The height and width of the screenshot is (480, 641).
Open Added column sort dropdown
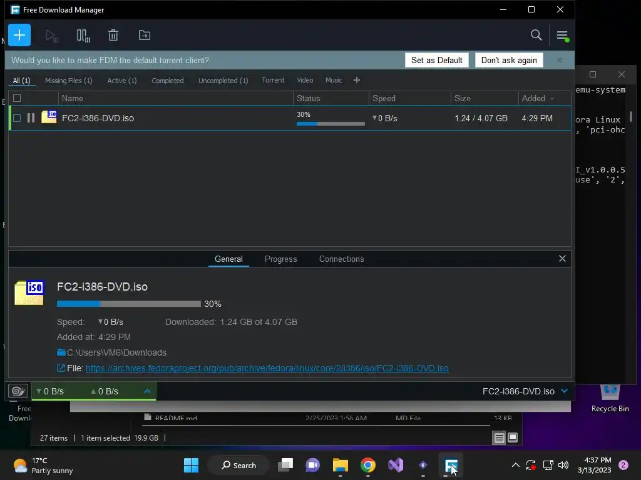coord(552,98)
